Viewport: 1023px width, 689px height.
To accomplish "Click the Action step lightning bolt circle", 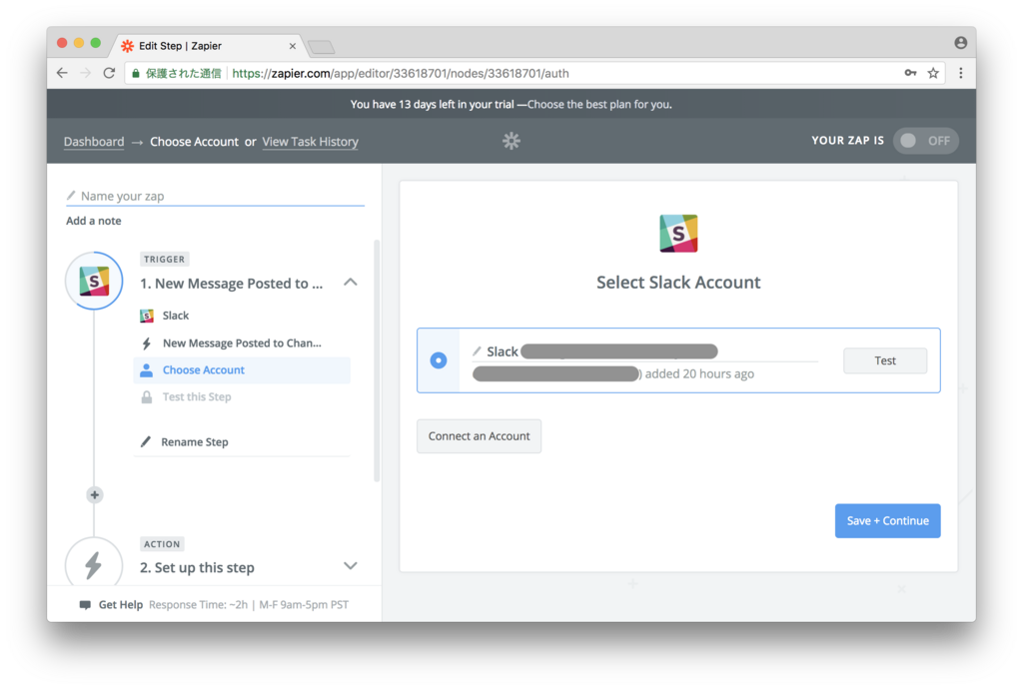I will [94, 564].
